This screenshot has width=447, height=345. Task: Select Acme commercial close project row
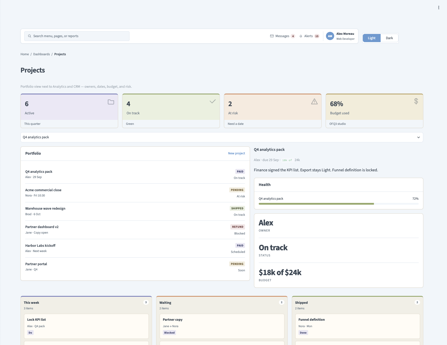click(135, 193)
